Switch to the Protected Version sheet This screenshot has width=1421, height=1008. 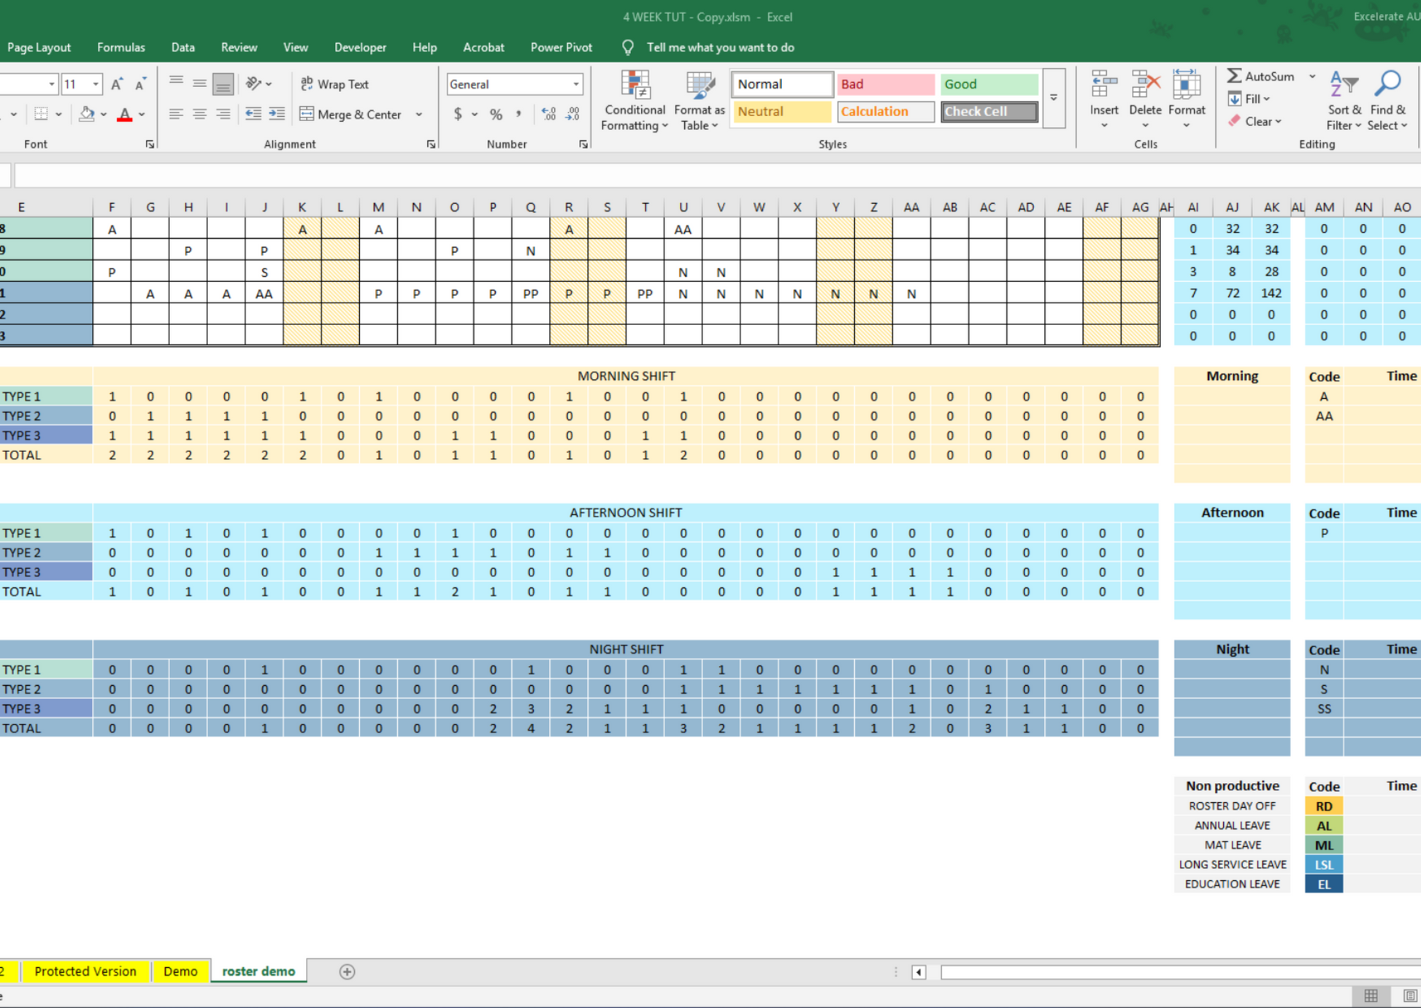(85, 971)
